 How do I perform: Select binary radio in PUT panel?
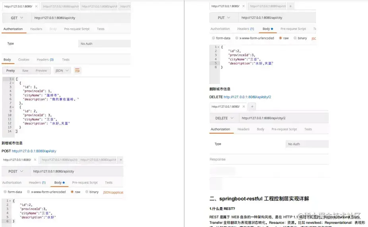(295, 38)
